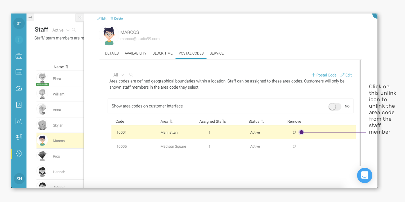Click the plus icon in the left sidebar
The image size is (405, 202).
[x=19, y=40]
